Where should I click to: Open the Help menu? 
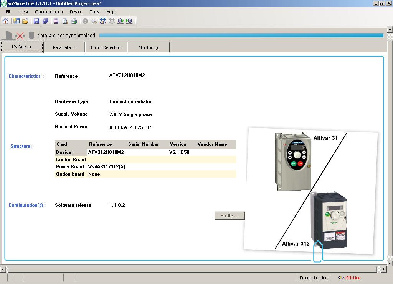pyautogui.click(x=110, y=12)
